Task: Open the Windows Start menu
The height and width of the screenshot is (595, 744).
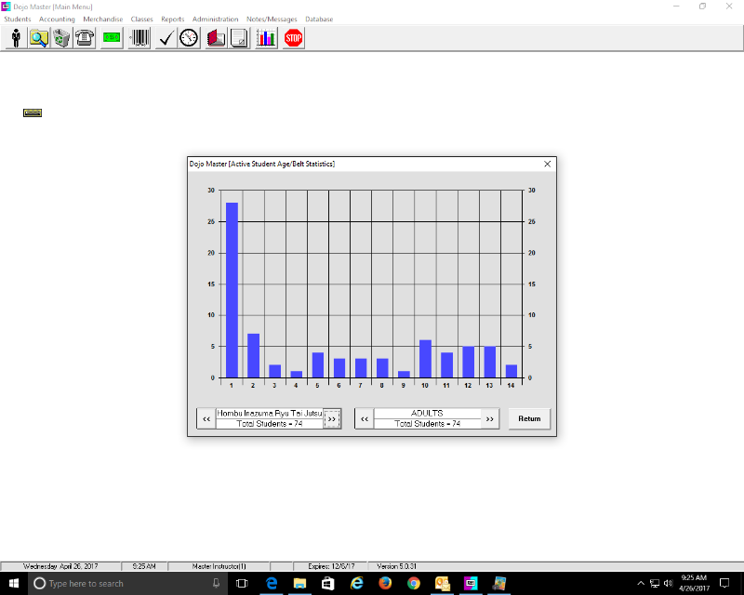Action: (14, 583)
